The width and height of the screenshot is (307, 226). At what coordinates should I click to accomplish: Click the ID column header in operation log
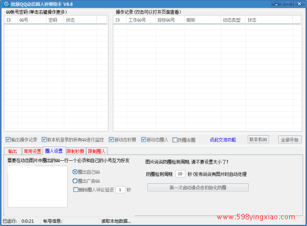coord(120,20)
